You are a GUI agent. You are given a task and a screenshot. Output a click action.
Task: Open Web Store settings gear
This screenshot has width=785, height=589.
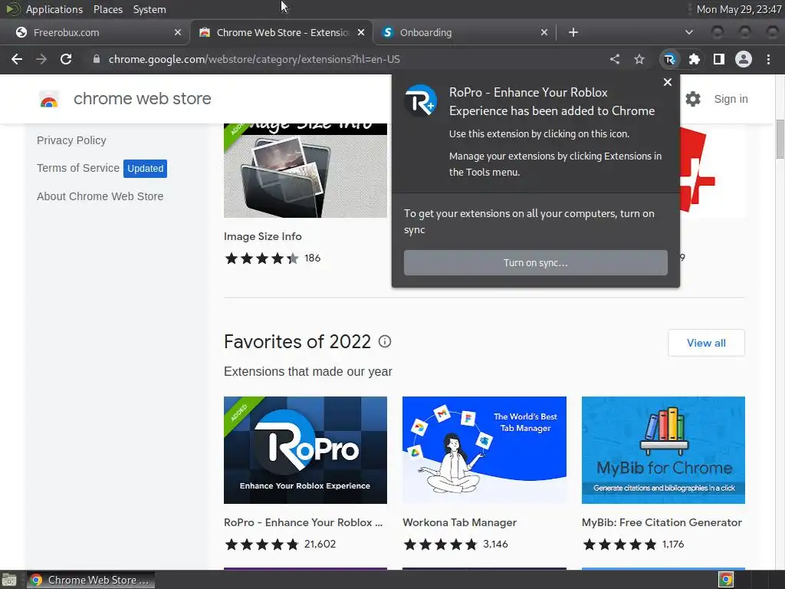tap(693, 99)
